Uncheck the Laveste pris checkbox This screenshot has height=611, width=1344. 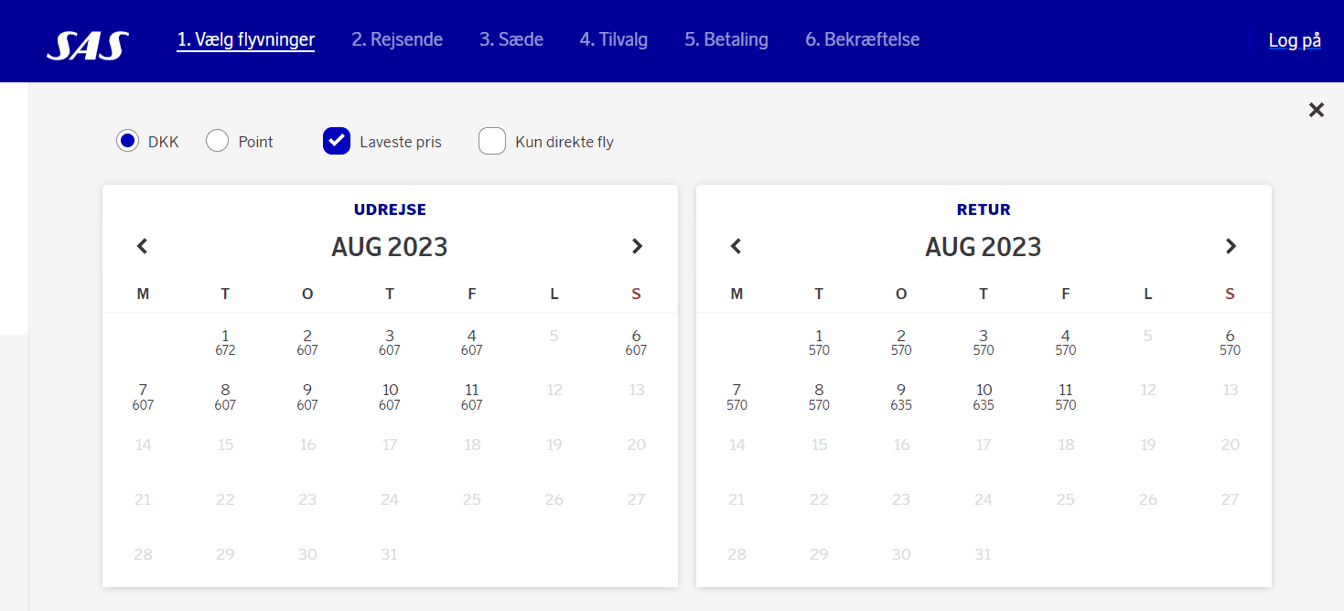tap(337, 141)
